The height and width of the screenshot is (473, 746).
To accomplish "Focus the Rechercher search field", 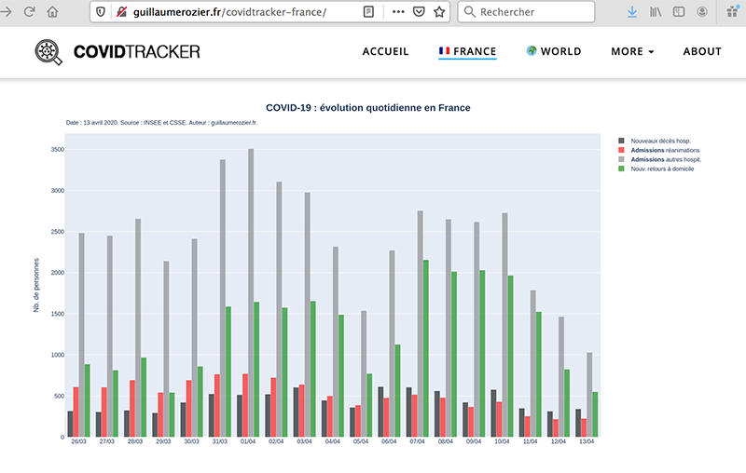I will pos(532,12).
